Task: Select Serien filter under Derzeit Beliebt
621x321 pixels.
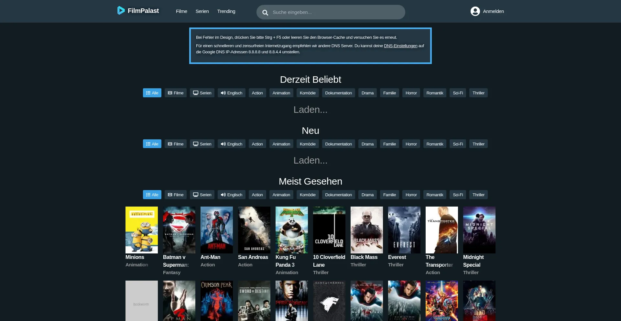Action: click(202, 93)
